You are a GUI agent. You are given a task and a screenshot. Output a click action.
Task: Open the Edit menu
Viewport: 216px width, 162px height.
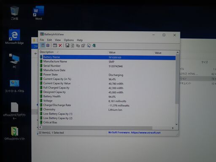pos(49,40)
